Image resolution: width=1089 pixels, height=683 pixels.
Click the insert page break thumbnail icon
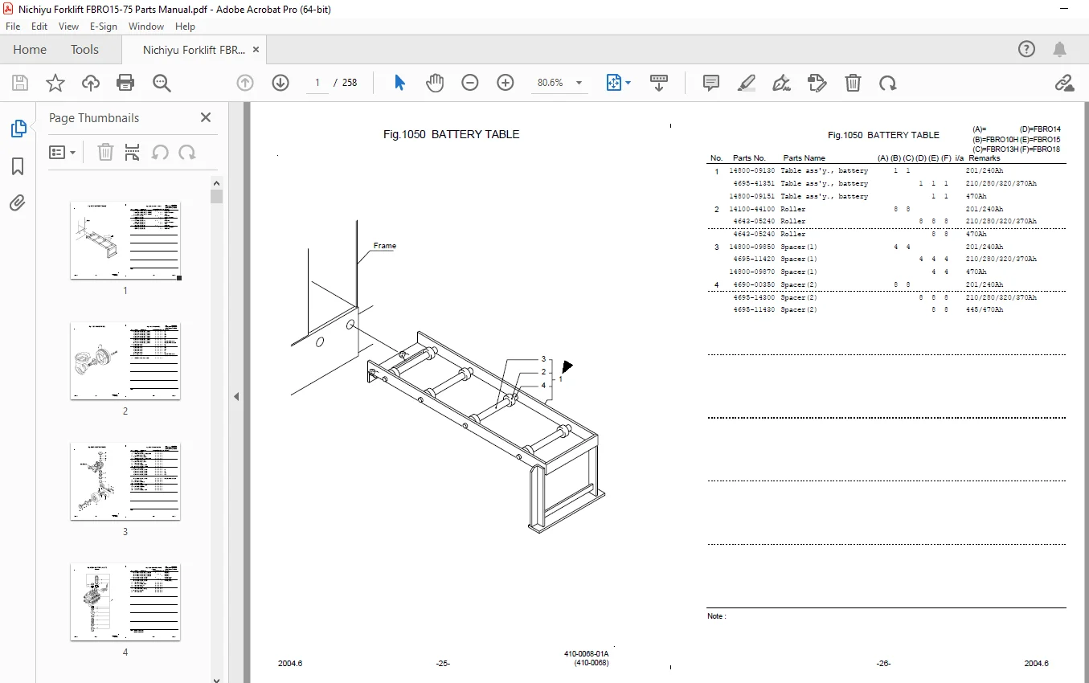133,152
